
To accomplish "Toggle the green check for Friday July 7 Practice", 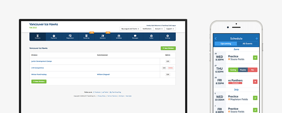I will [255, 110].
